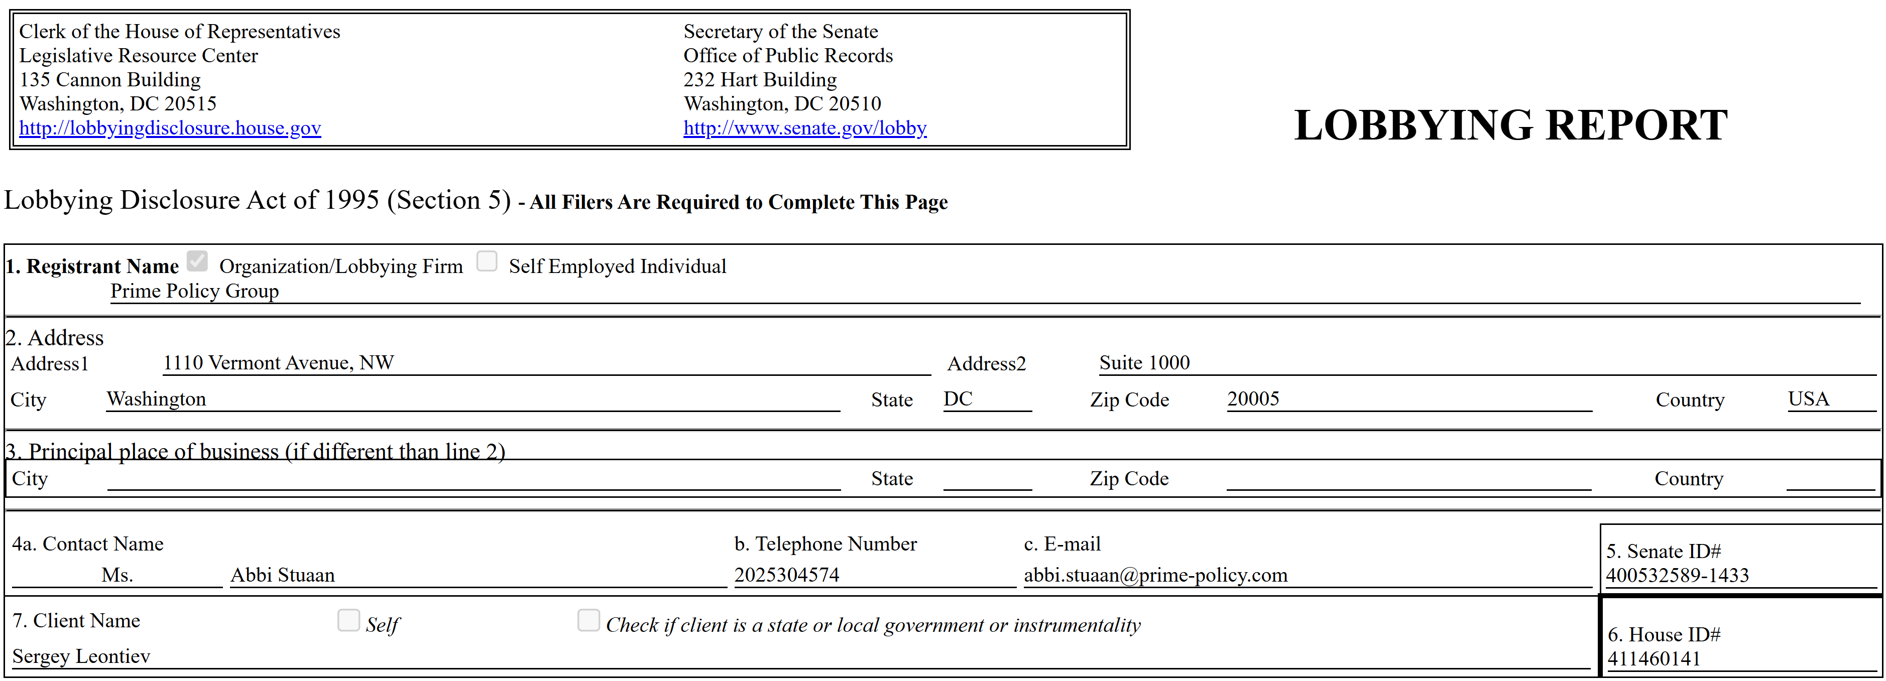Toggle the Organization/Lobbying Firm checkbox

(x=197, y=261)
